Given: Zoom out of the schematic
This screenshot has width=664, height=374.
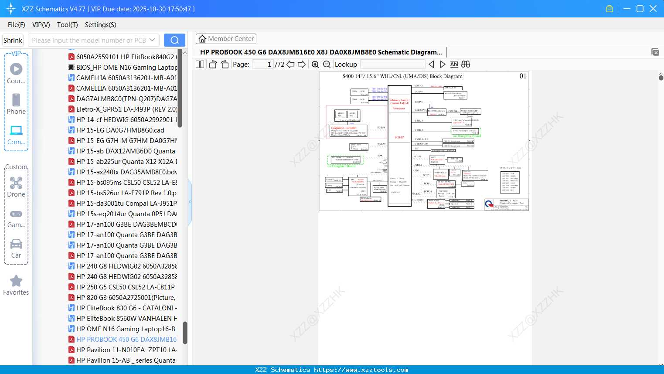Looking at the screenshot, I should click(x=327, y=65).
